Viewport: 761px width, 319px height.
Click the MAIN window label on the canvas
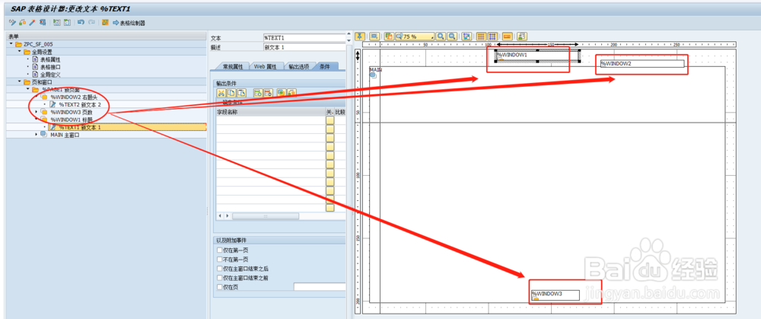(x=376, y=70)
